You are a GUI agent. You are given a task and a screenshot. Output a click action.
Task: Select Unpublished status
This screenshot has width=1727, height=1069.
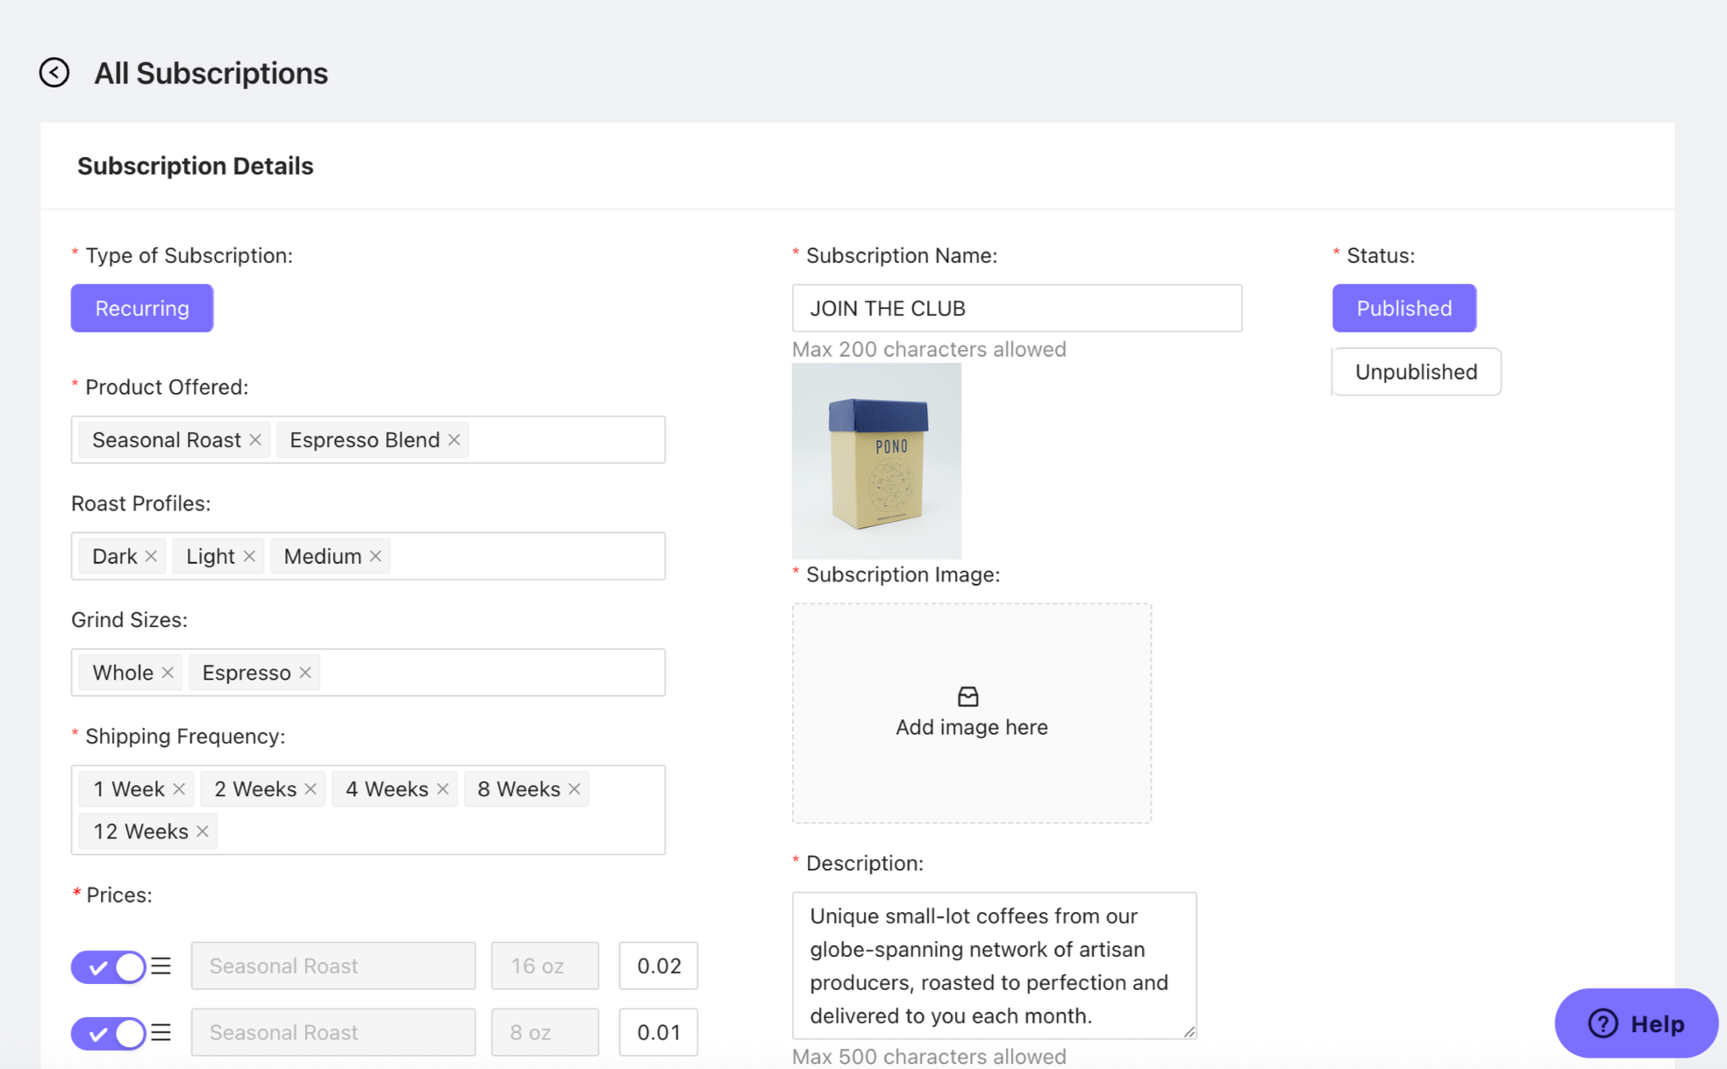[1416, 372]
